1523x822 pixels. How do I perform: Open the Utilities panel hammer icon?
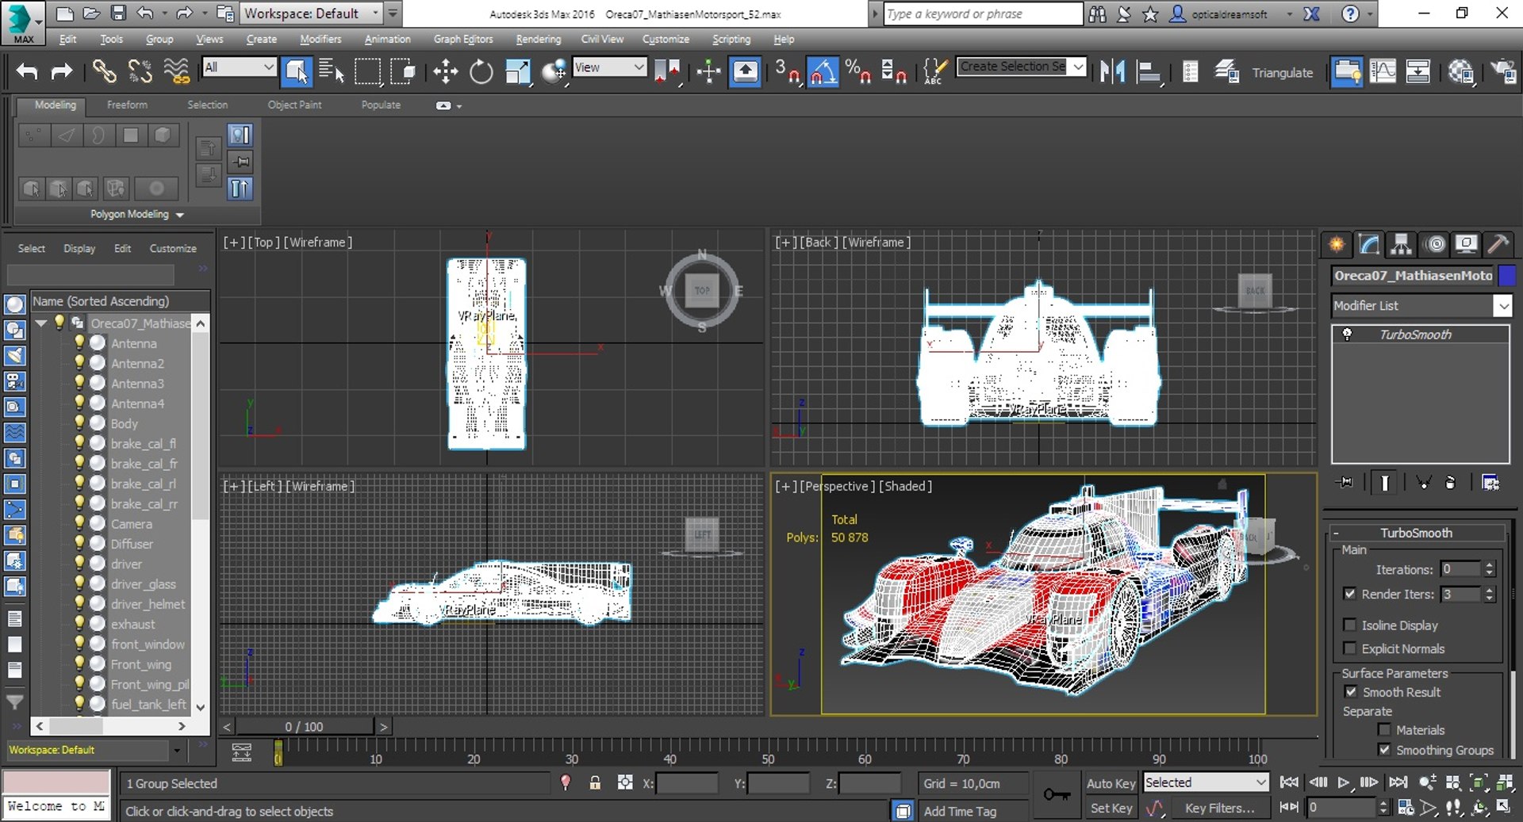pyautogui.click(x=1498, y=244)
